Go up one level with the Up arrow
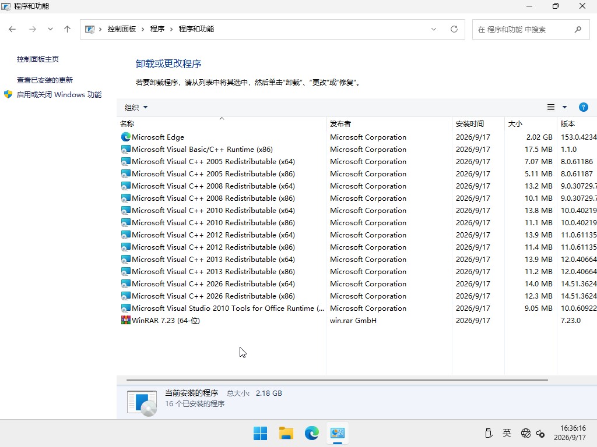 click(68, 29)
